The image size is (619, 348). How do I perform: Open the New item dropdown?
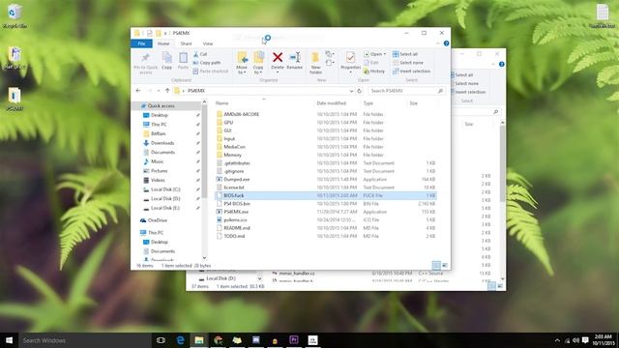[x=329, y=54]
